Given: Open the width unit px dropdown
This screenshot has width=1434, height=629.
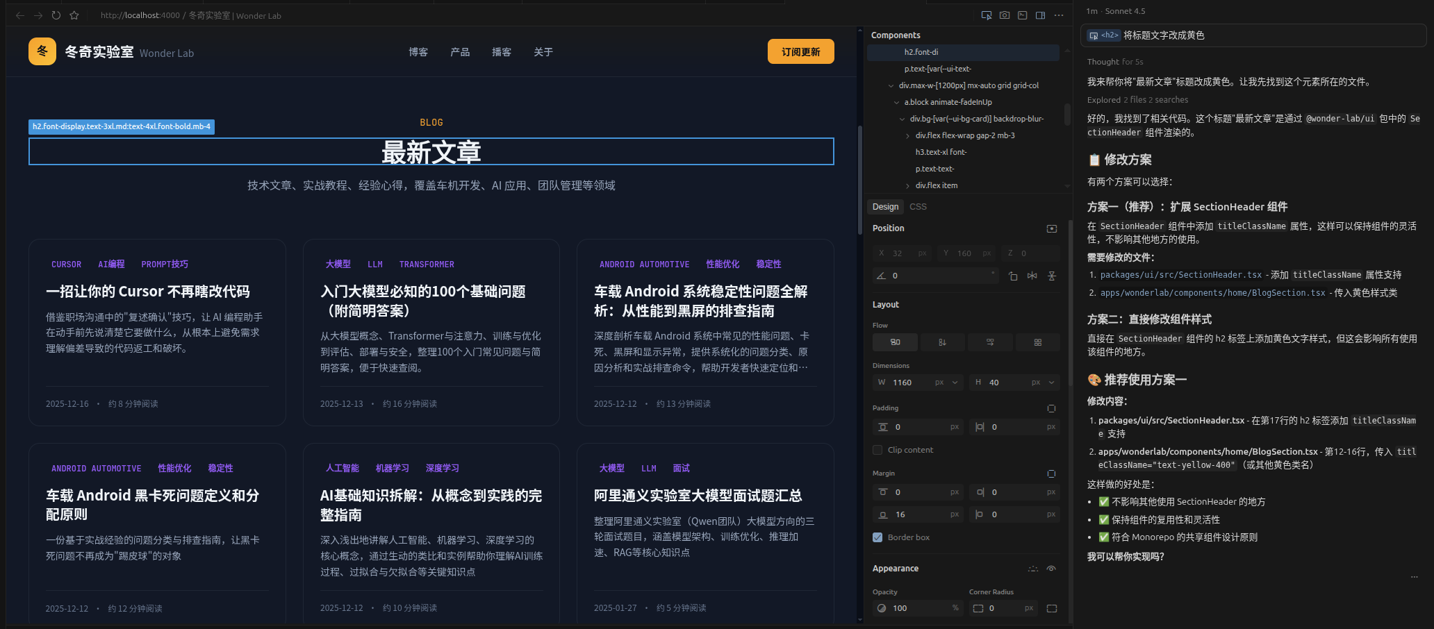Looking at the screenshot, I should coord(946,383).
